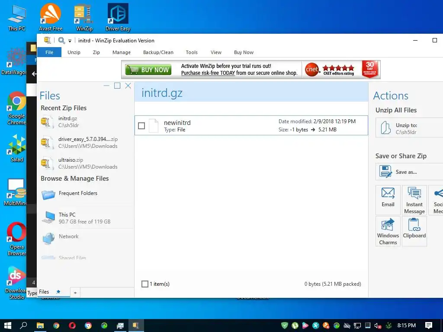
Task: Click the 30 day money-back badge
Action: [x=370, y=69]
